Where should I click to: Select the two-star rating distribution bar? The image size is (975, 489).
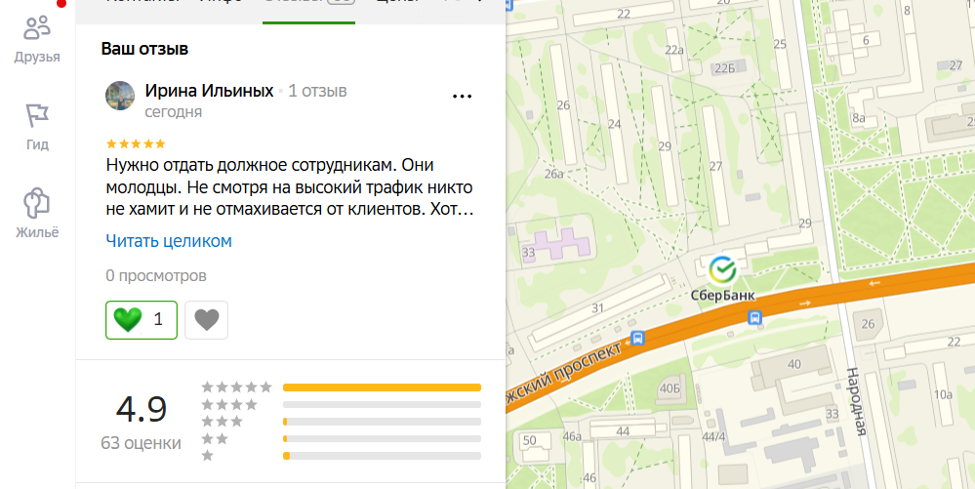[x=382, y=438]
